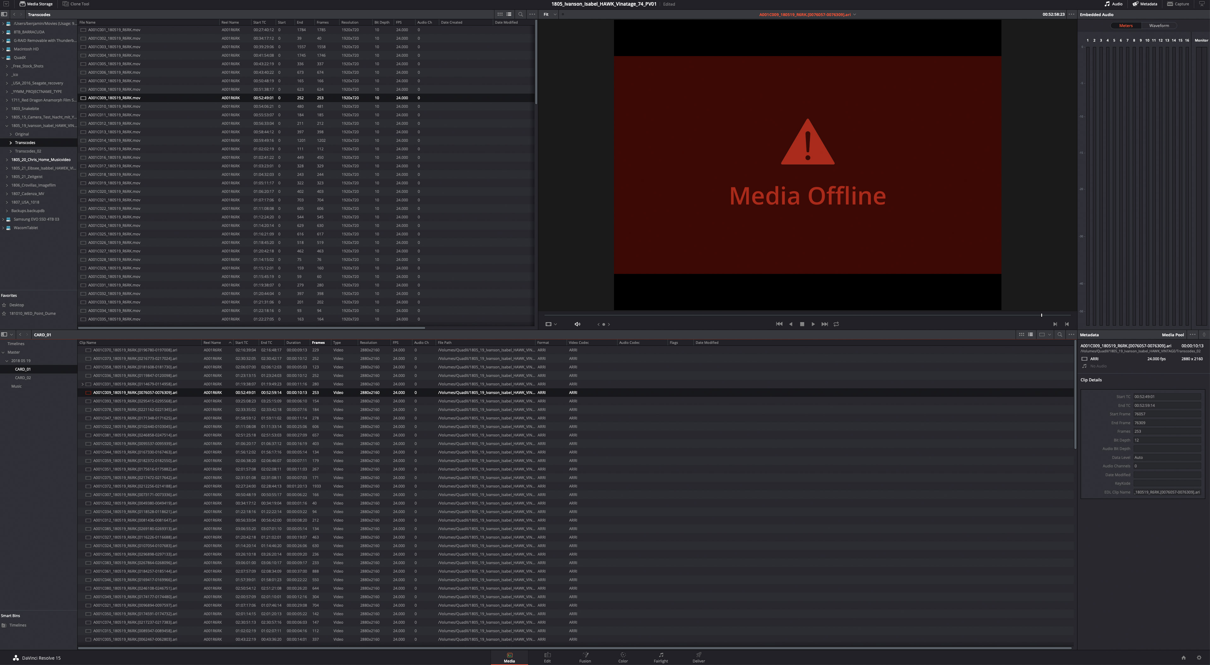1210x665 pixels.
Task: Collapse the 2018 05 19 bin
Action: [x=7, y=361]
